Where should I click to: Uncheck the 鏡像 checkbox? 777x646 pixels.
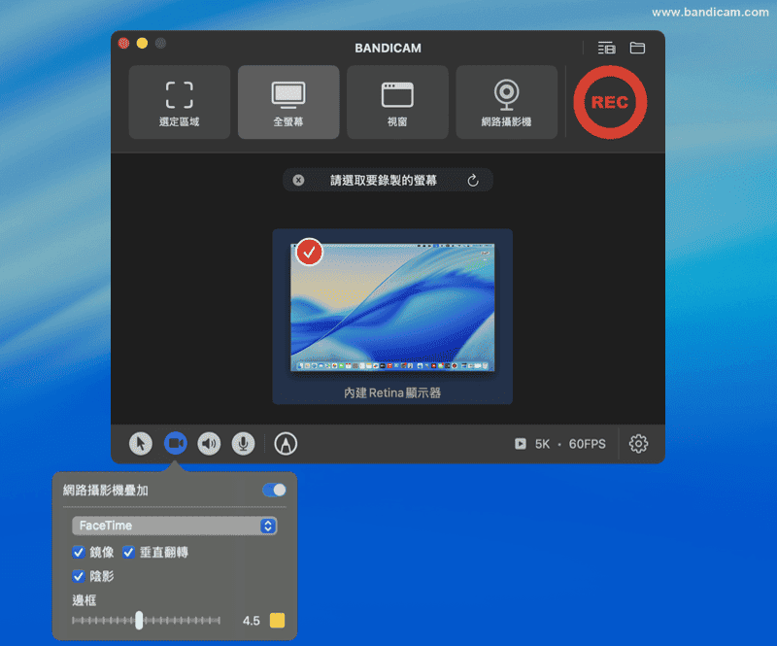79,553
